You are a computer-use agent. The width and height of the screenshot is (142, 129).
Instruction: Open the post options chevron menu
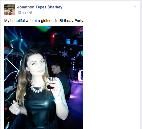pos(135,6)
